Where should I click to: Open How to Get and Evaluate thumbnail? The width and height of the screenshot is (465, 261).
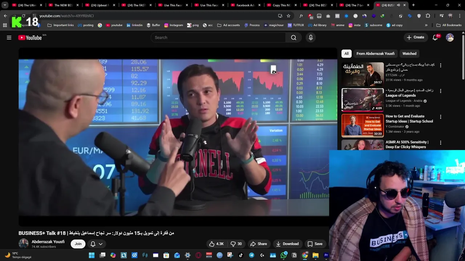click(363, 126)
